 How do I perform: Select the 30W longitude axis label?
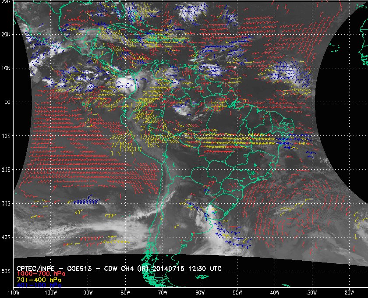tap(312, 293)
